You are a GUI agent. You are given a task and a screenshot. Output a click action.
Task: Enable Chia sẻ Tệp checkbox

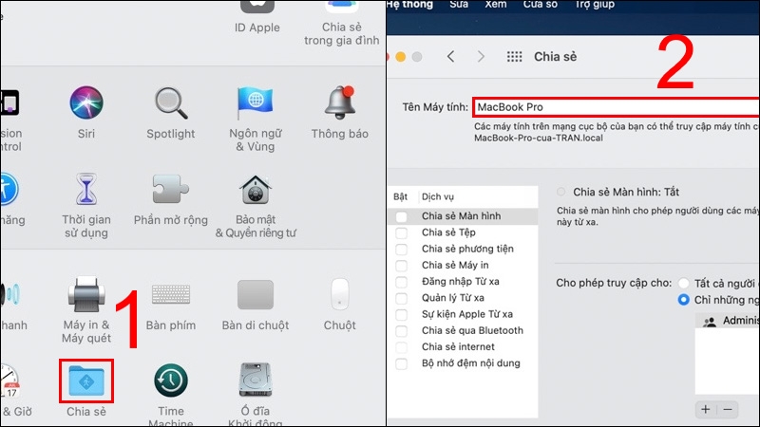coord(401,232)
